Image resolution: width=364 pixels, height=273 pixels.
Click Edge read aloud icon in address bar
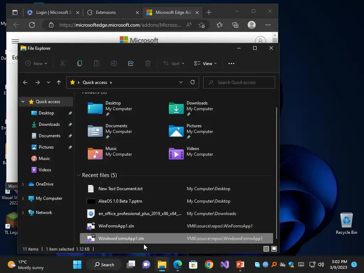[x=189, y=25]
